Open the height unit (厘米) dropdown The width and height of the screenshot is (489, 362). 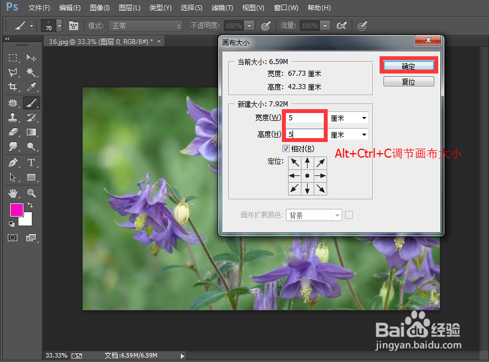[x=349, y=135]
